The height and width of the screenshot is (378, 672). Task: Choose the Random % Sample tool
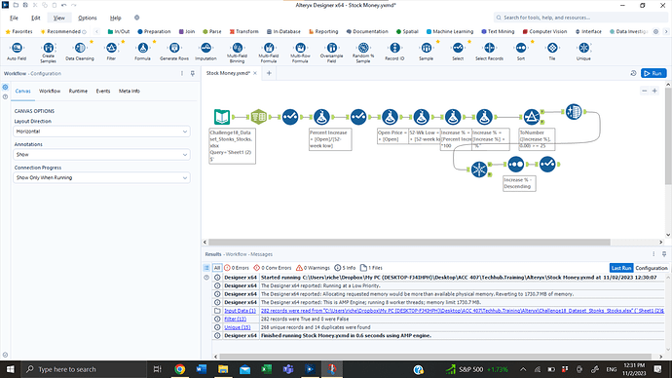[363, 52]
